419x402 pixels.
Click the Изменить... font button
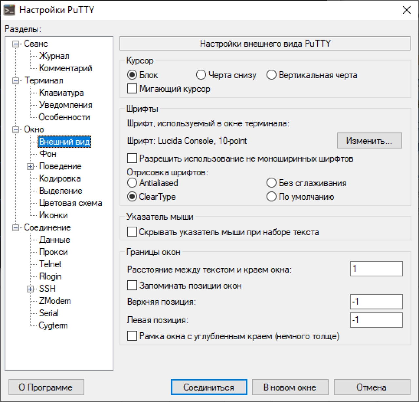tap(369, 141)
